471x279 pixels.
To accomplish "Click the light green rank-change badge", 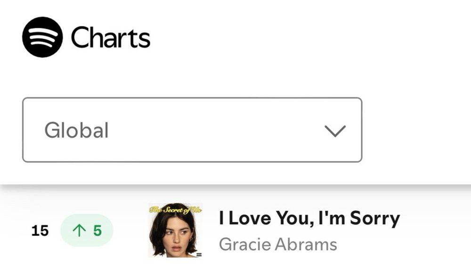I will [87, 230].
